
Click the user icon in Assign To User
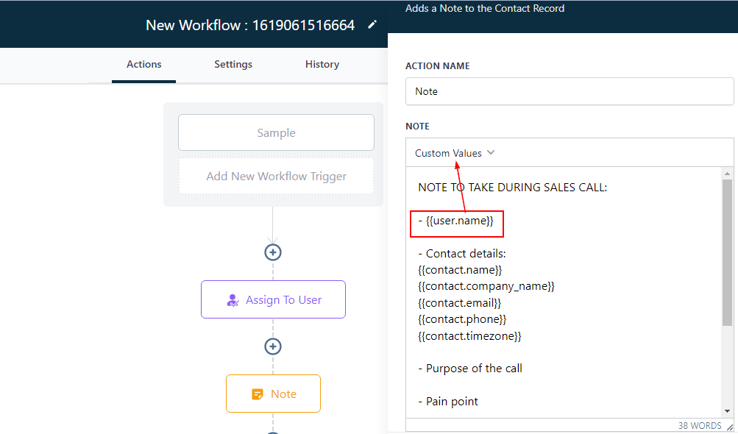[233, 300]
